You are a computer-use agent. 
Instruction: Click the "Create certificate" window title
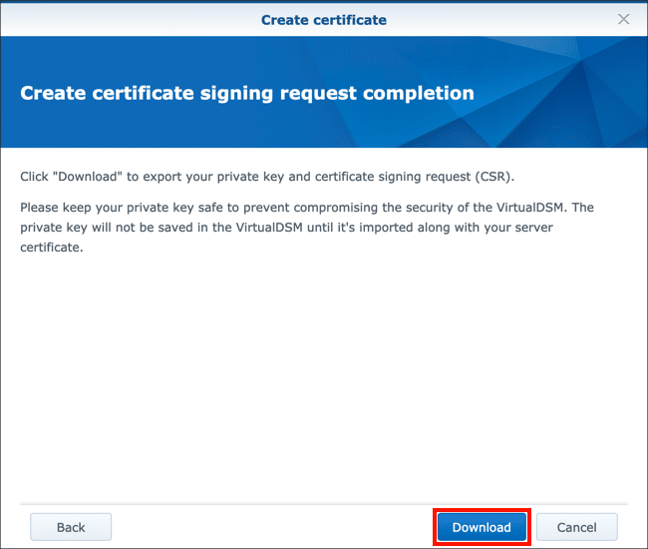[323, 19]
